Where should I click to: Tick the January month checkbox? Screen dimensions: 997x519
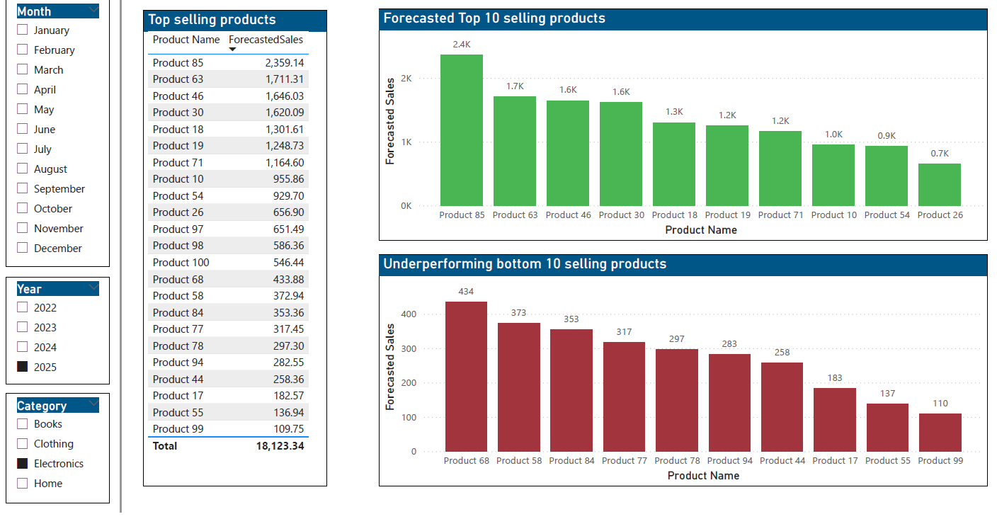click(x=23, y=30)
